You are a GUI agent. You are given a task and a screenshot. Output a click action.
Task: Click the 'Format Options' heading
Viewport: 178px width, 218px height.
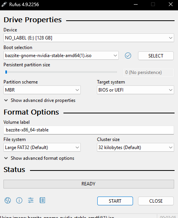pyautogui.click(x=31, y=112)
